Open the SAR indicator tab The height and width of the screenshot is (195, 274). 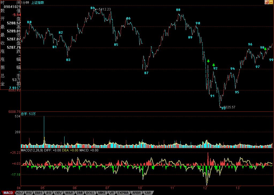pos(148,193)
